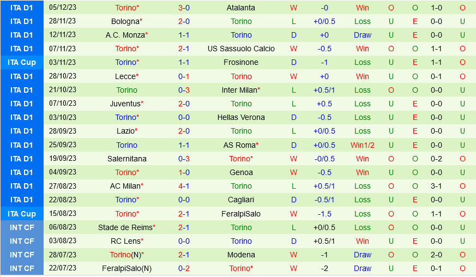Select A.C. Monza team link
Image resolution: width=476 pixels, height=277 pixels.
click(124, 35)
